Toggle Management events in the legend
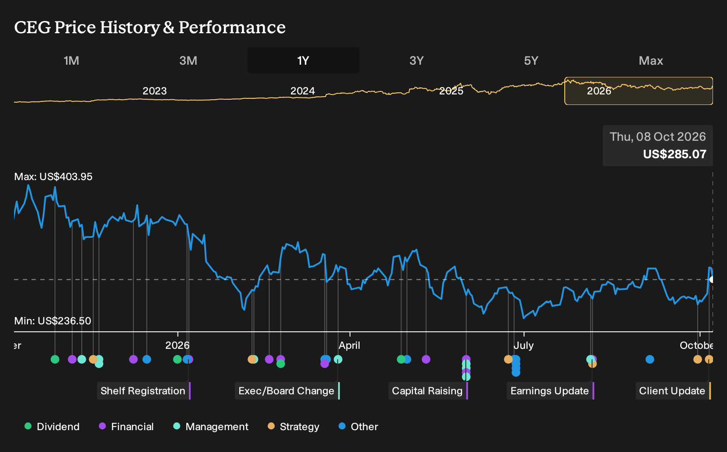The height and width of the screenshot is (452, 727). point(211,427)
